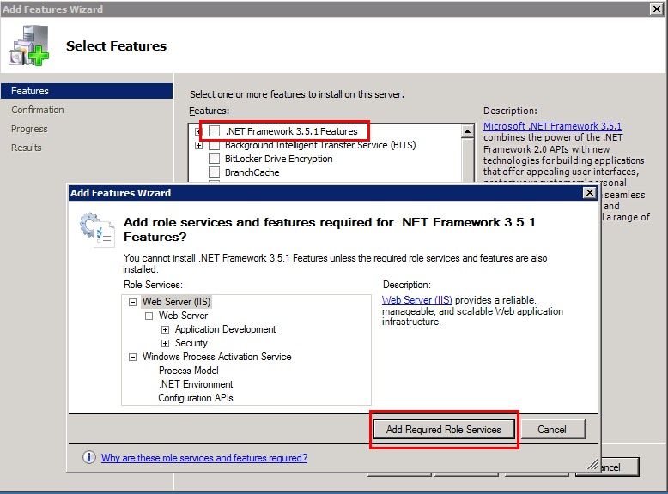This screenshot has width=668, height=494.
Task: Select Web Server (IIS) tree item
Action: click(176, 302)
